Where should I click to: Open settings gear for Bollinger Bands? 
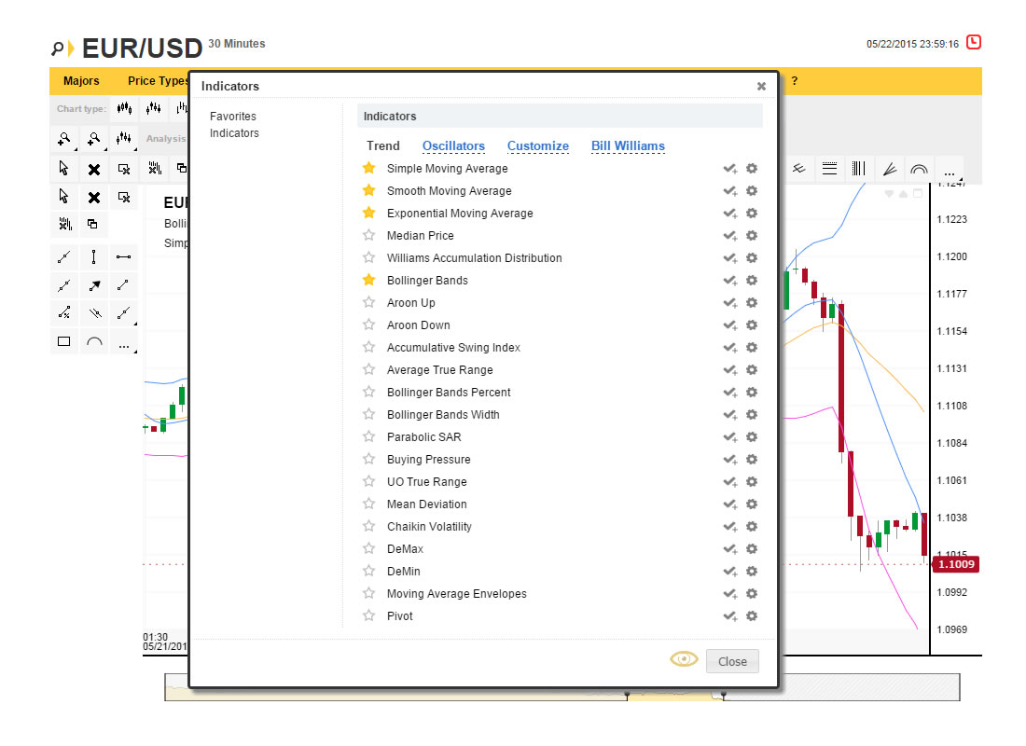pyautogui.click(x=752, y=281)
